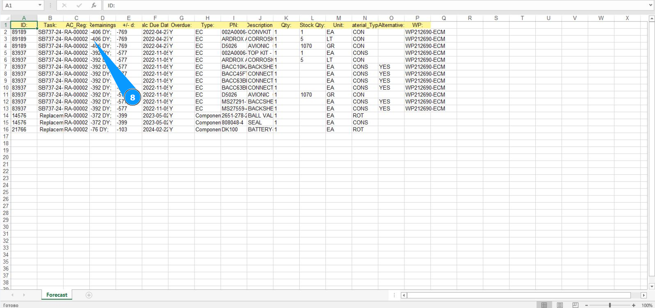Viewport: 655px width, 308px height.
Task: Select the 'AC_Reg:' header cell
Action: (76, 25)
